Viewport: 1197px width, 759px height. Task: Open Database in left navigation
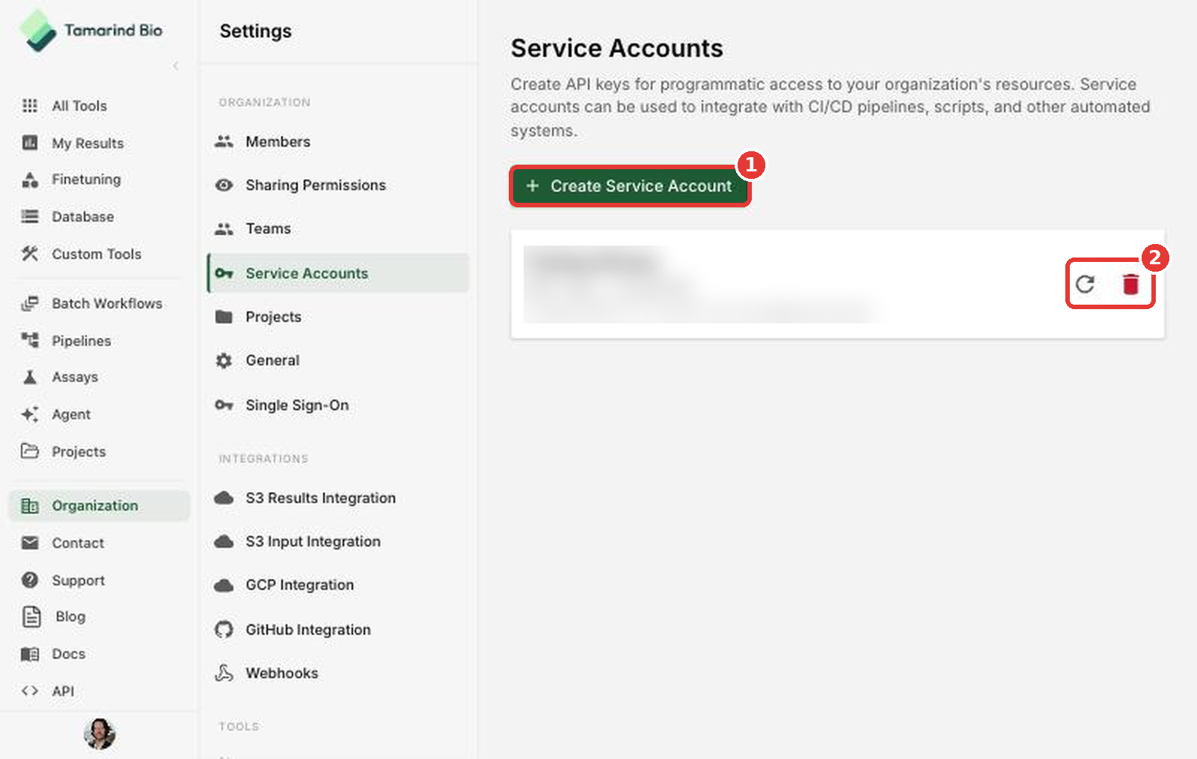(82, 217)
